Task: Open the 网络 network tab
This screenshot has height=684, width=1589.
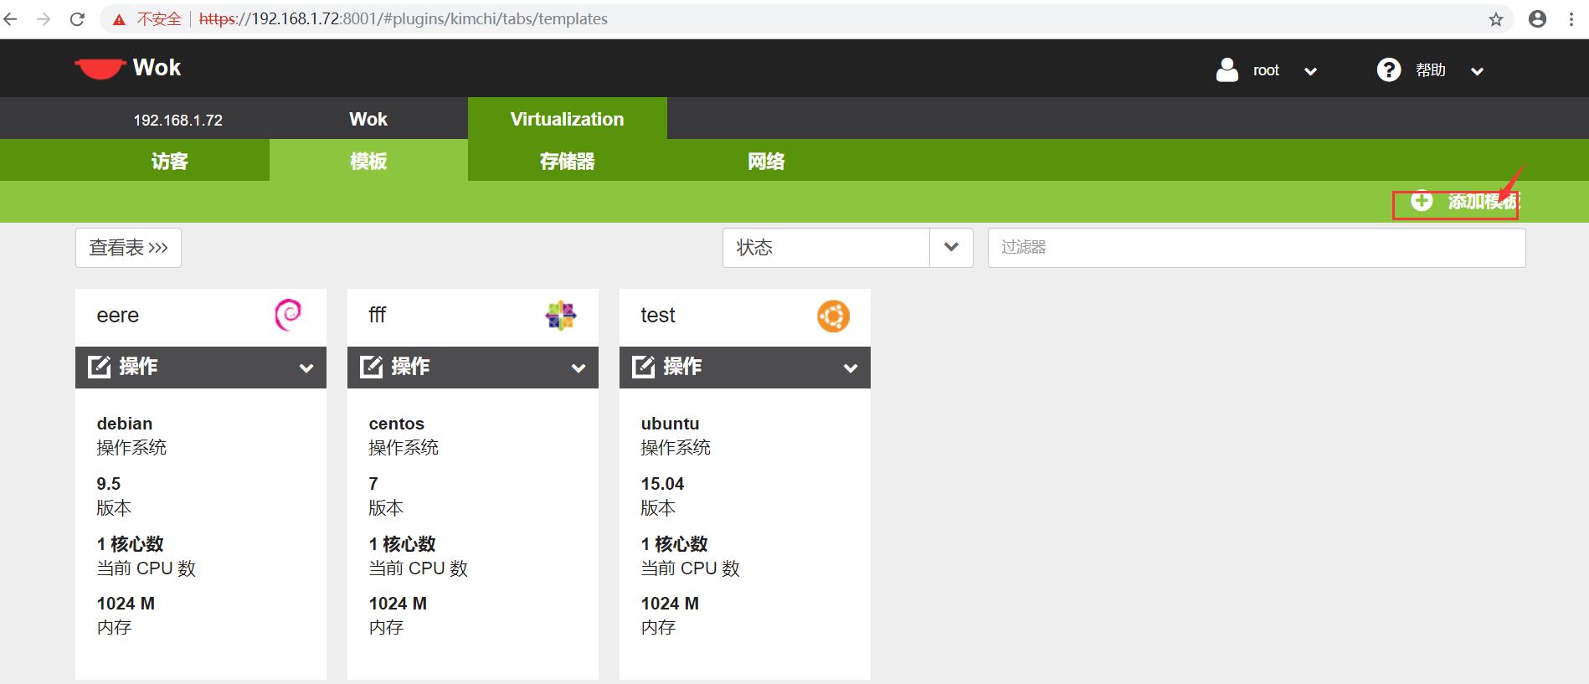Action: click(766, 161)
